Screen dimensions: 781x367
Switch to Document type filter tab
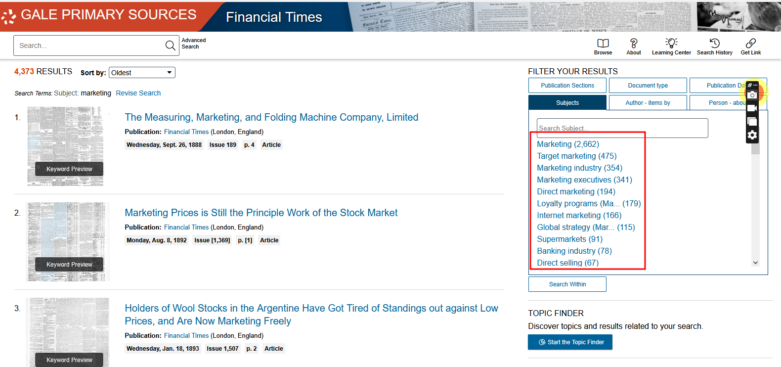(x=648, y=86)
